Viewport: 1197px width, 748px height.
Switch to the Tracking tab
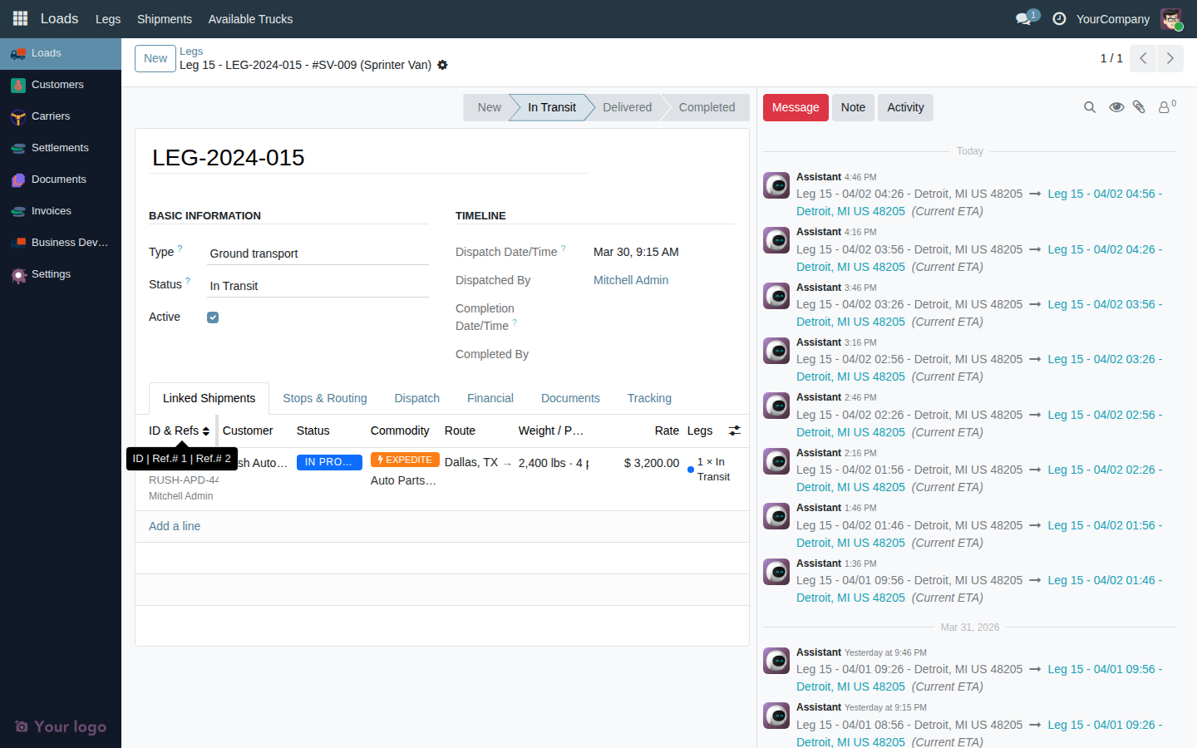[649, 398]
